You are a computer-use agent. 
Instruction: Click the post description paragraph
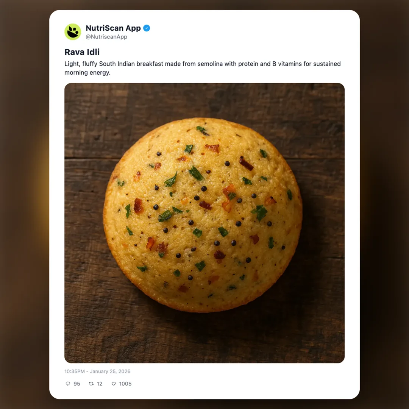point(202,68)
